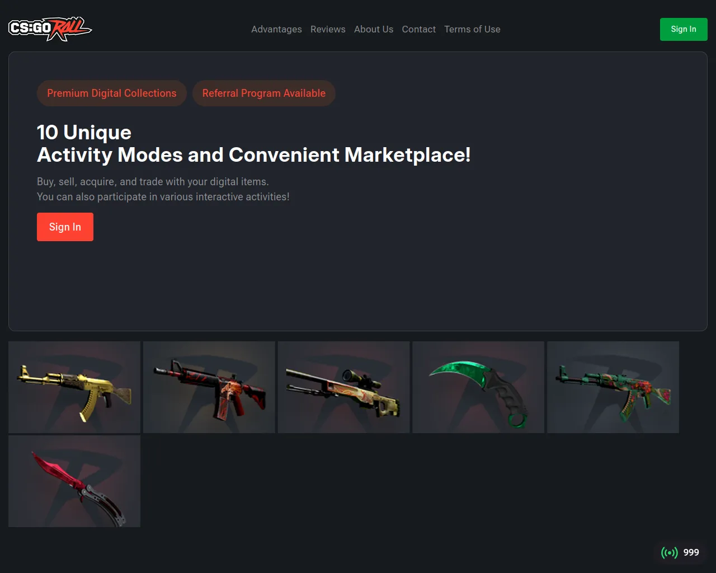This screenshot has height=573, width=716.
Task: Click the green live broadcast signal icon
Action: click(x=669, y=553)
